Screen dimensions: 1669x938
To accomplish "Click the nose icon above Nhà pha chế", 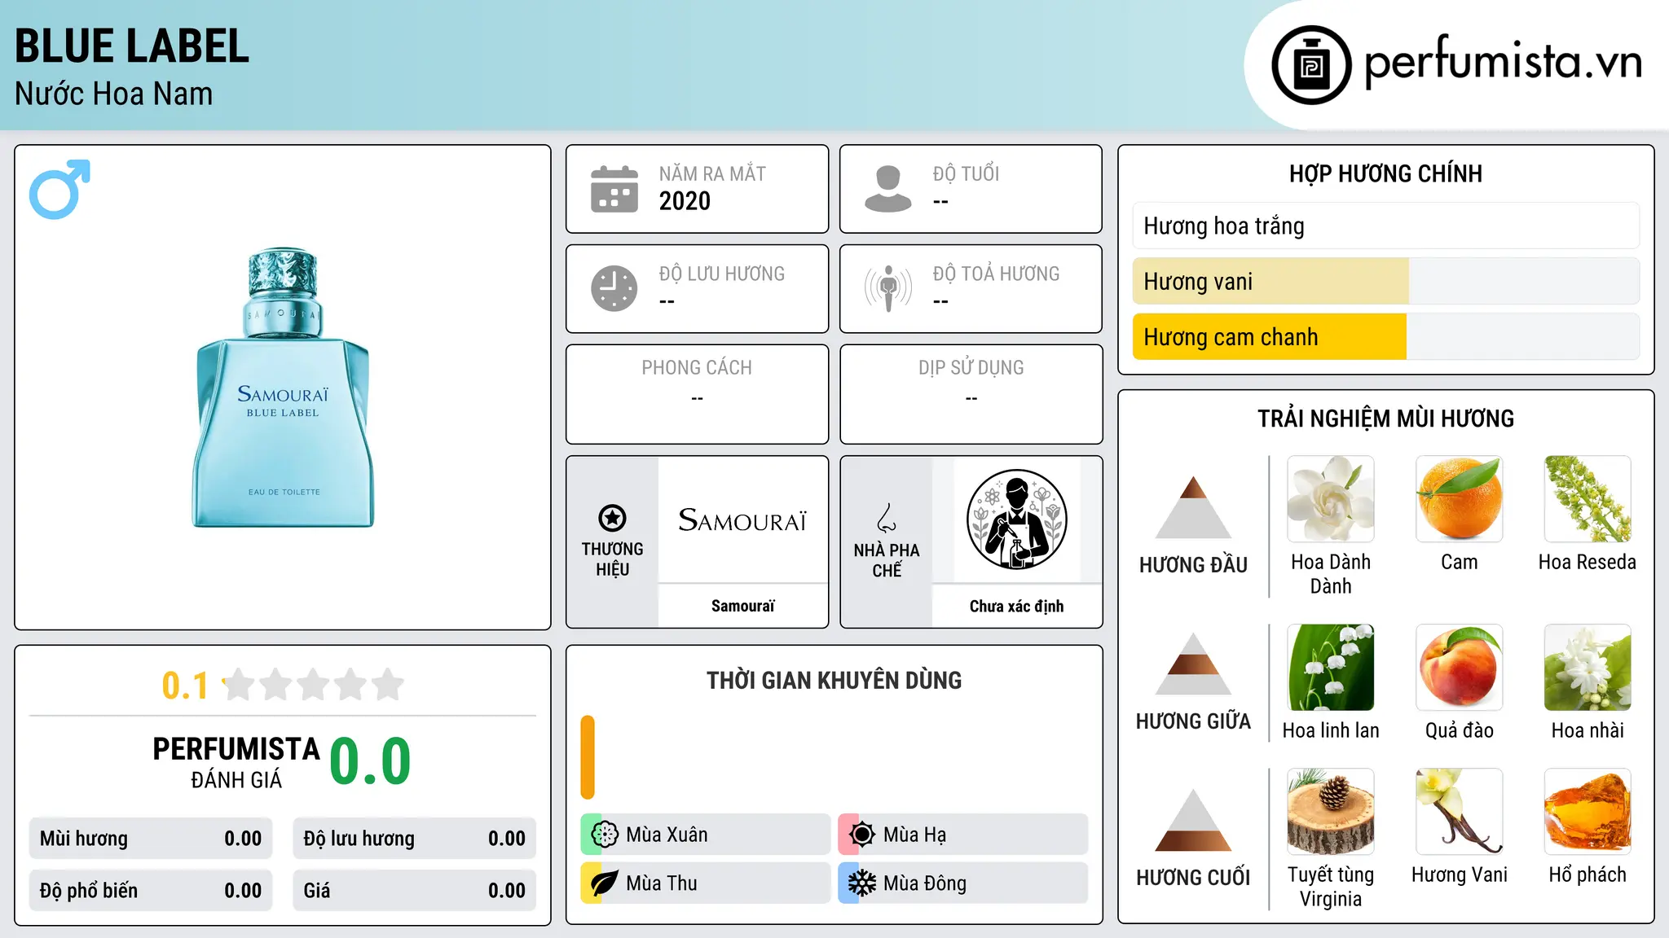I will tap(887, 518).
